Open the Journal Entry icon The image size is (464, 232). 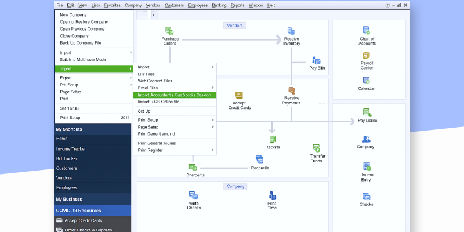click(x=367, y=166)
